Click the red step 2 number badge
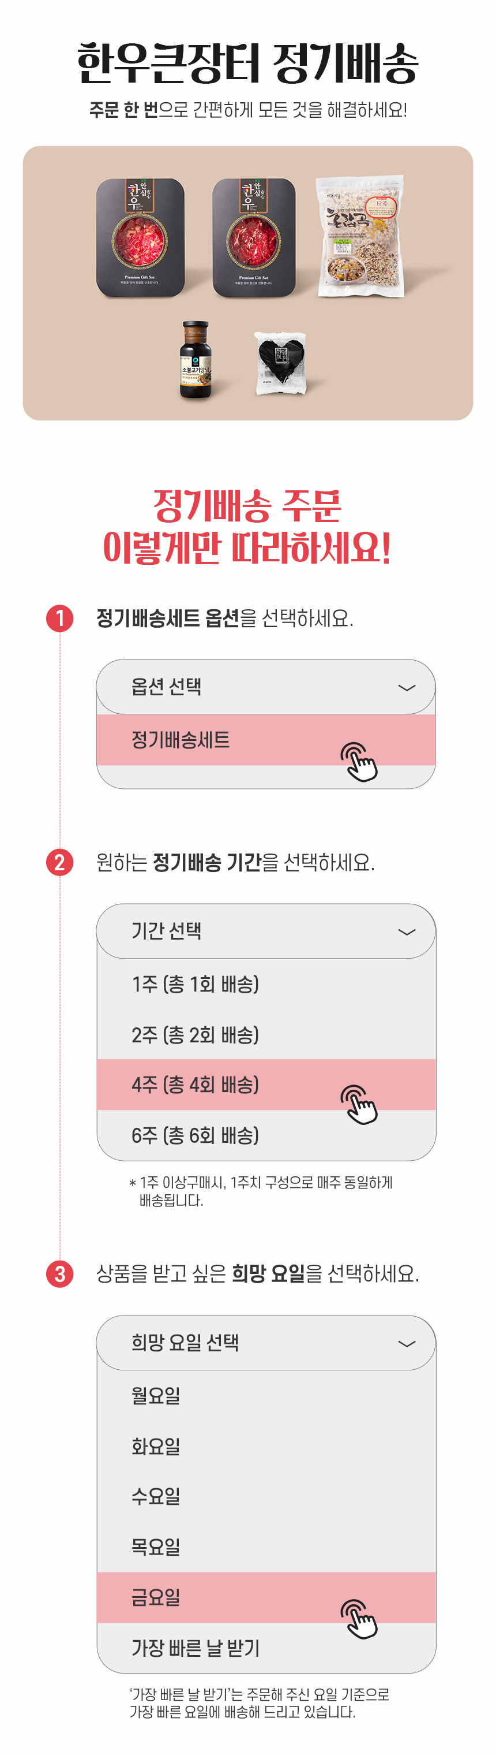 click(60, 863)
